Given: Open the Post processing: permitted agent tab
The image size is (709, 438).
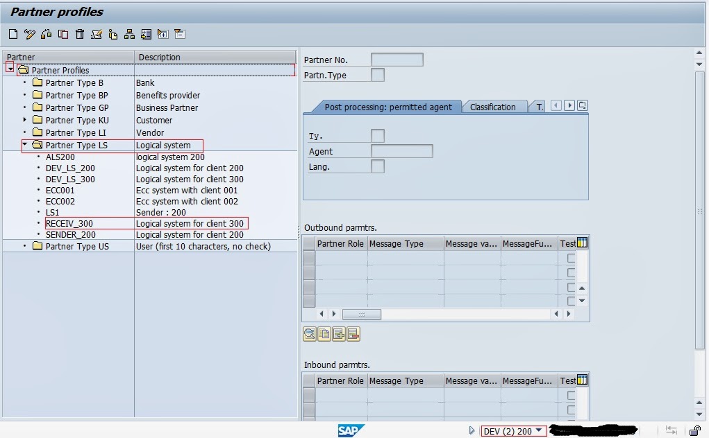Looking at the screenshot, I should 389,106.
